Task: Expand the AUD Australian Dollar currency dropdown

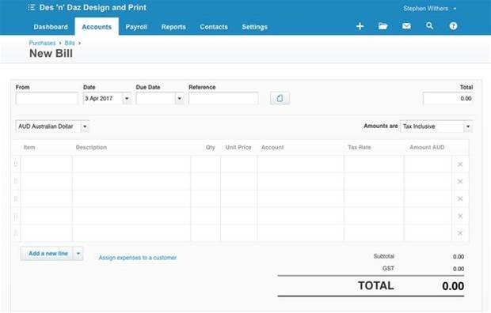Action: tap(85, 126)
